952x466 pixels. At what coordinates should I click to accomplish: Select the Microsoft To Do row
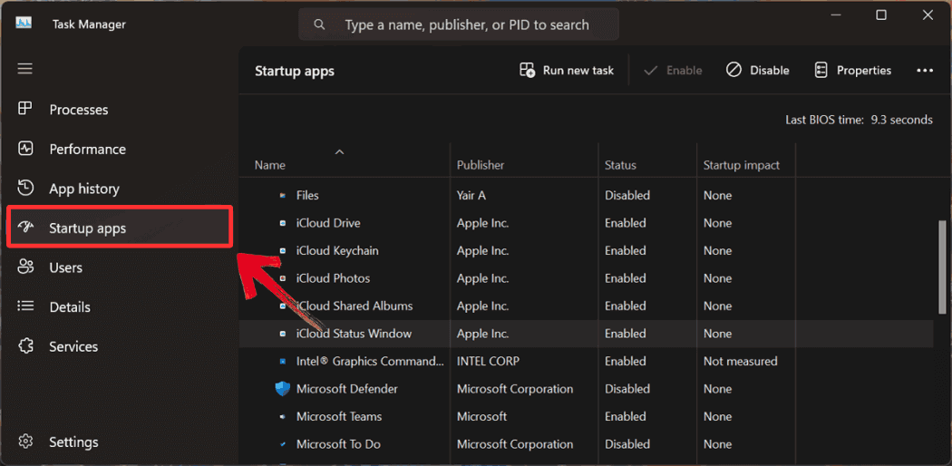point(587,444)
